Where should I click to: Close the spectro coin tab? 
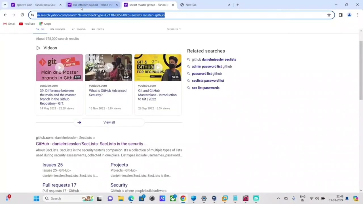[x=60, y=5]
